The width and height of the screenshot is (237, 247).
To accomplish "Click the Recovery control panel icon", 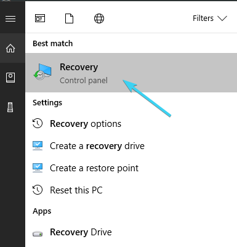I will tap(42, 71).
